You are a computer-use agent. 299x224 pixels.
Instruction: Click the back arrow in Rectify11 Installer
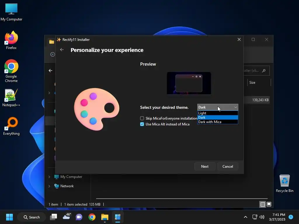62,50
